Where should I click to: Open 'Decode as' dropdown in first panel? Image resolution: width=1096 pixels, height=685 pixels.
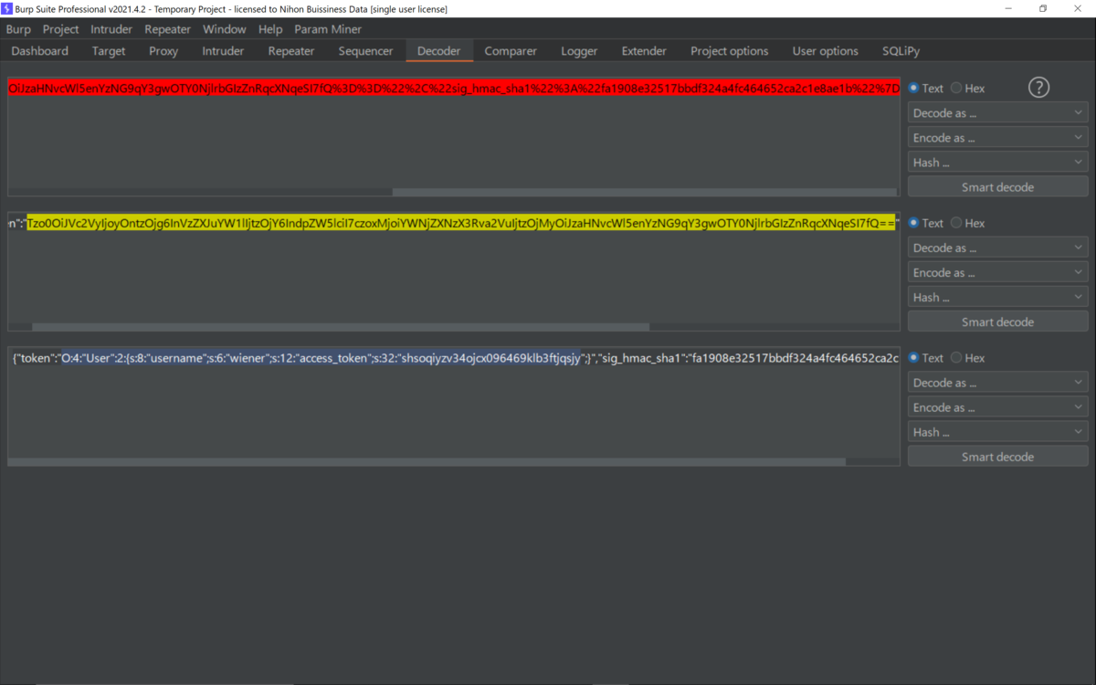pos(997,113)
